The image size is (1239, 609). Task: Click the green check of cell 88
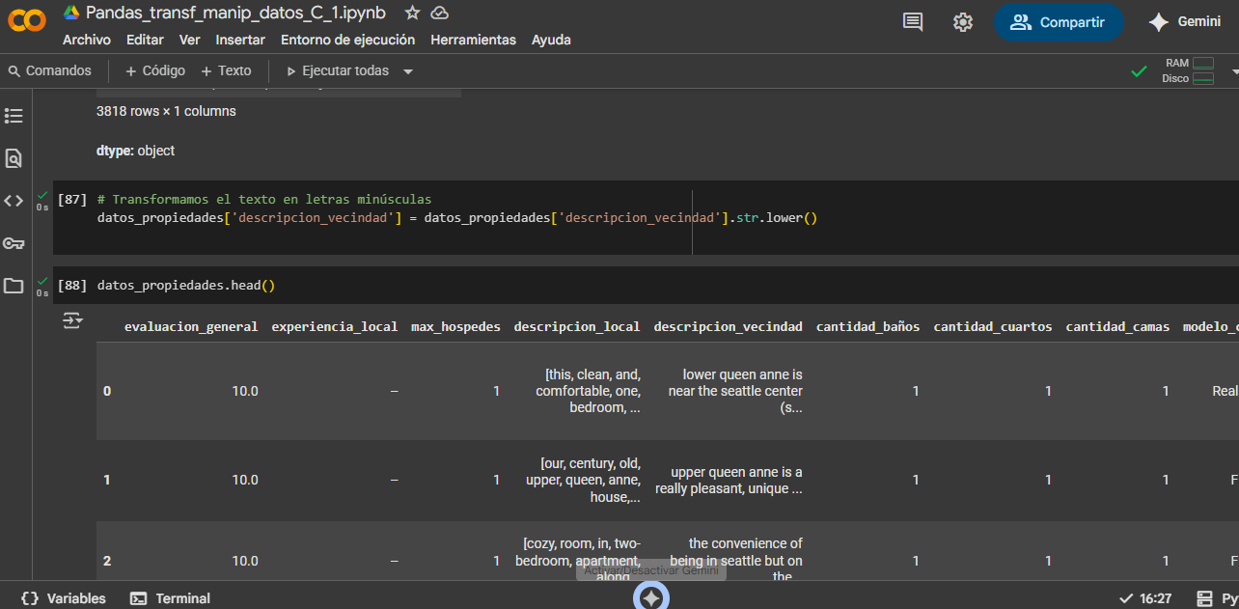tap(42, 282)
